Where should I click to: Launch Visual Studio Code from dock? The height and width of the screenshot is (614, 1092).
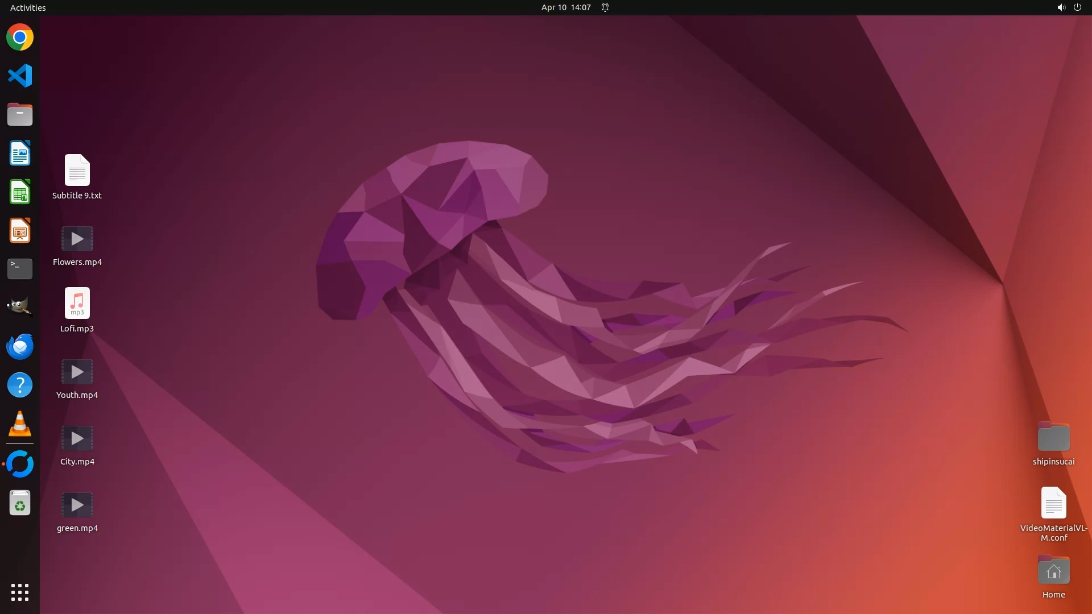(x=20, y=76)
